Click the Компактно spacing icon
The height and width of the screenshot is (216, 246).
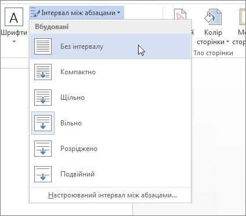point(43,72)
